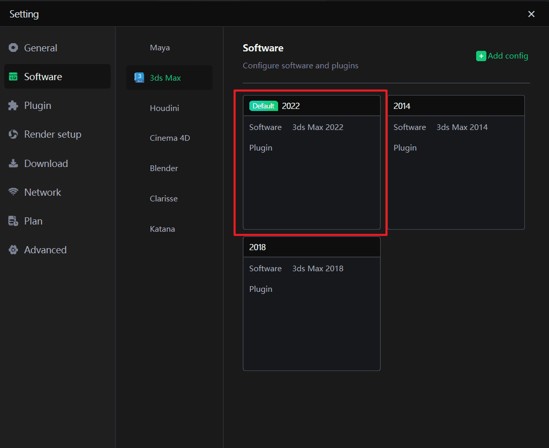The height and width of the screenshot is (448, 549).
Task: Click the green plus Add config icon
Action: (x=481, y=56)
